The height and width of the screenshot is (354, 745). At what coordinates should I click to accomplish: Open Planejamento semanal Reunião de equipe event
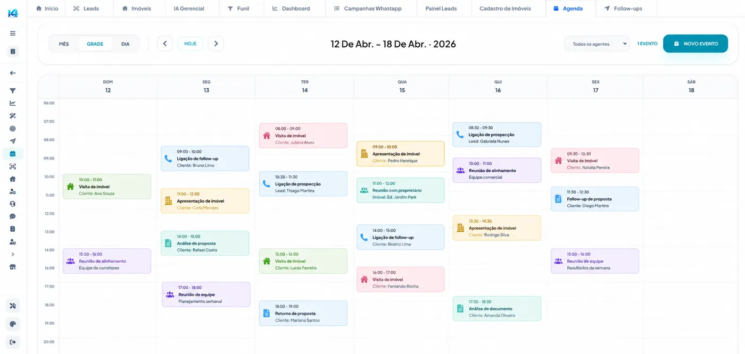pyautogui.click(x=206, y=294)
